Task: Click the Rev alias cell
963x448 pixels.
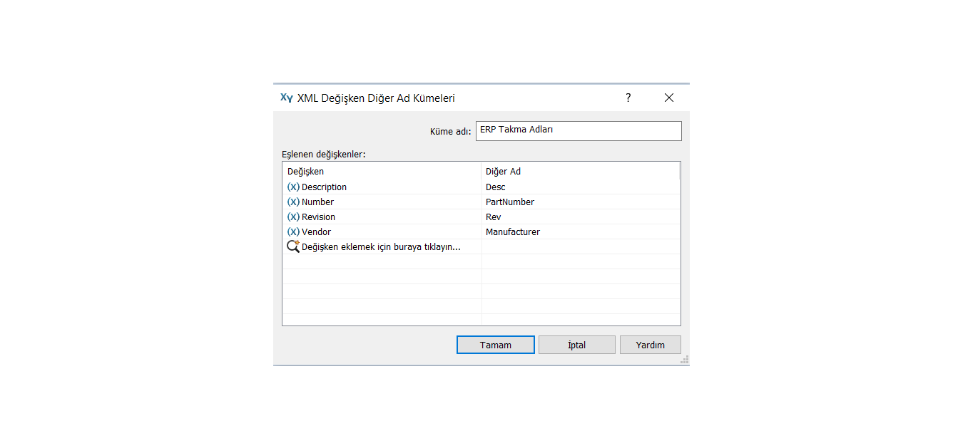Action: pyautogui.click(x=581, y=217)
